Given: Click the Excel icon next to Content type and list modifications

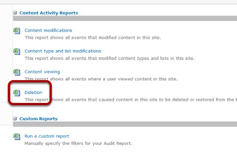Looking at the screenshot, I should [17, 51].
